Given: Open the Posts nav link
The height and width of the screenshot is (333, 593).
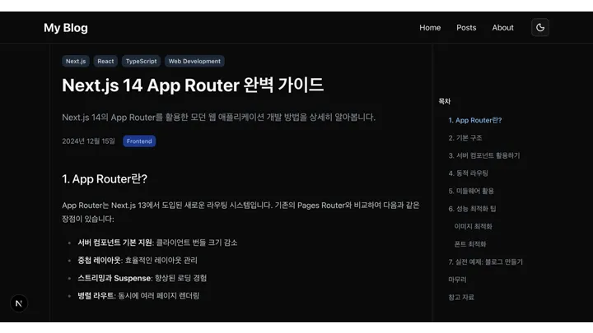Looking at the screenshot, I should coord(466,28).
